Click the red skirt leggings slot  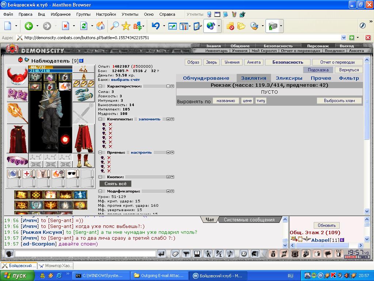click(84, 139)
